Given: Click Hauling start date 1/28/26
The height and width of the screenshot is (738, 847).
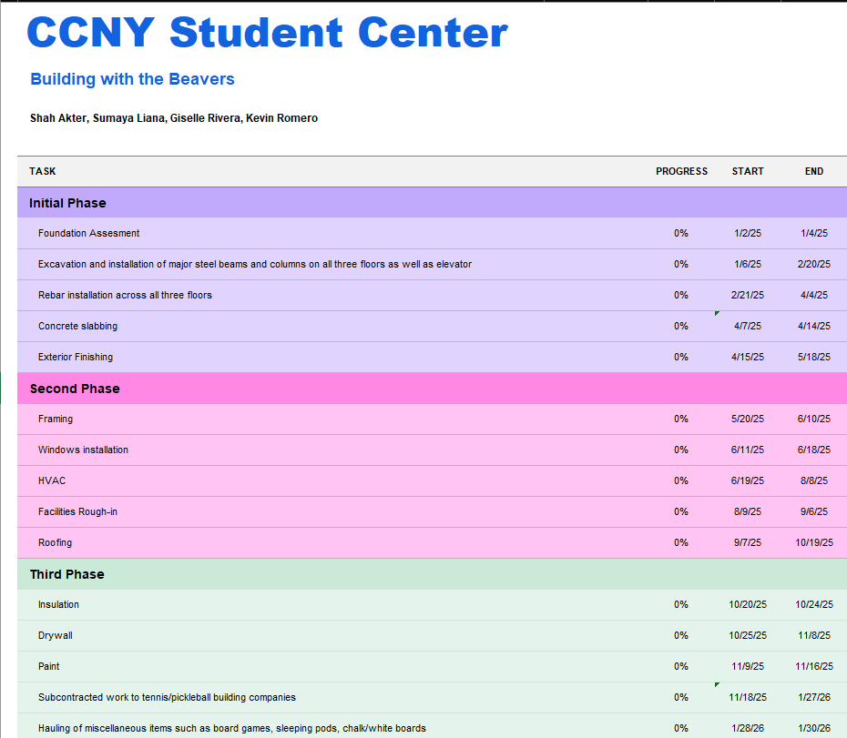Looking at the screenshot, I should tap(748, 728).
